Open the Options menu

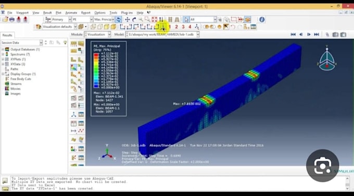tap(100, 13)
